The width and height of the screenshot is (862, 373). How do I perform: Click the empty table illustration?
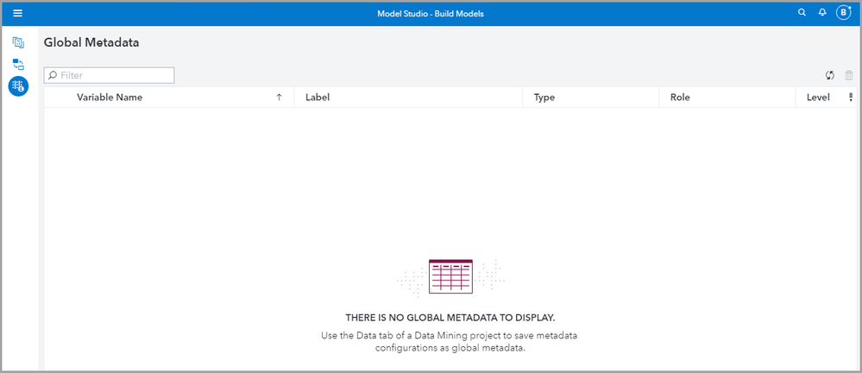(x=450, y=277)
